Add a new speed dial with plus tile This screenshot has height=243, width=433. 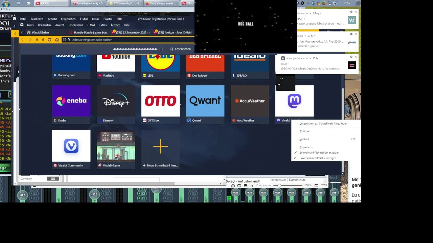tap(160, 149)
